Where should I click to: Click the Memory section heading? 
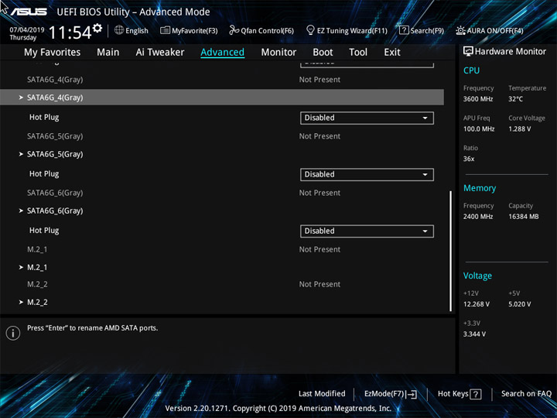(480, 188)
